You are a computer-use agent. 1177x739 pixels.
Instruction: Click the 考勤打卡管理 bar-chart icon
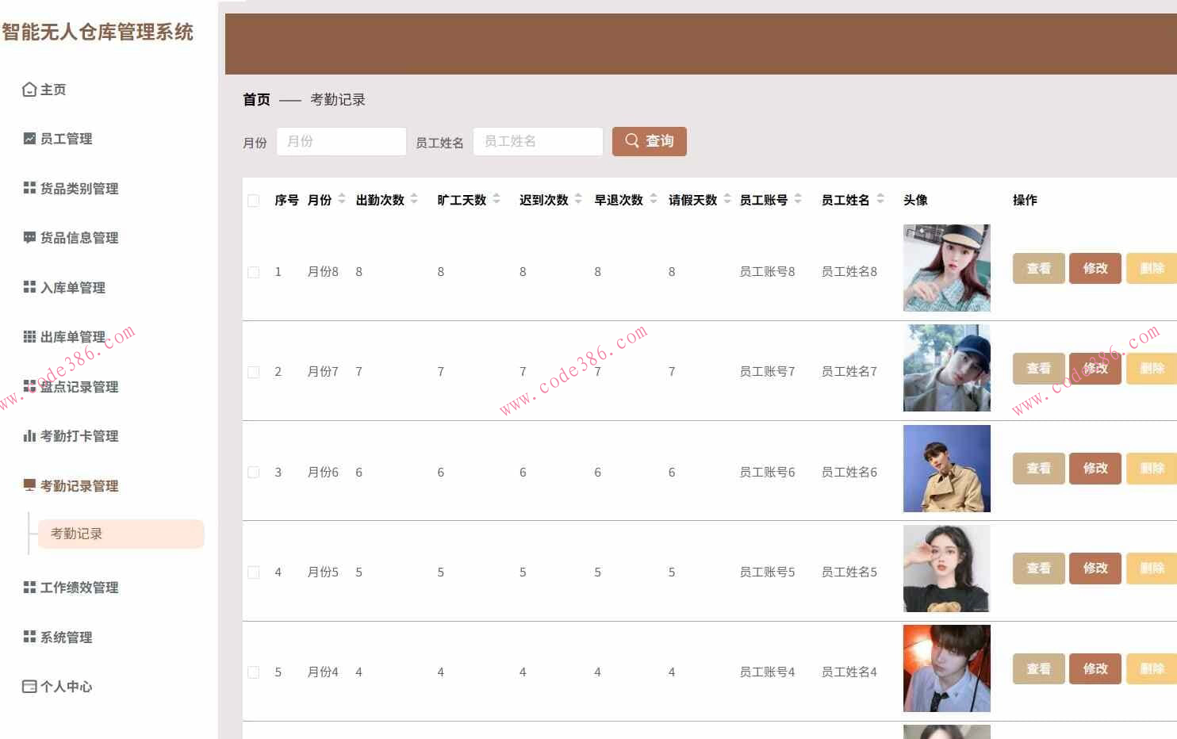tap(29, 435)
